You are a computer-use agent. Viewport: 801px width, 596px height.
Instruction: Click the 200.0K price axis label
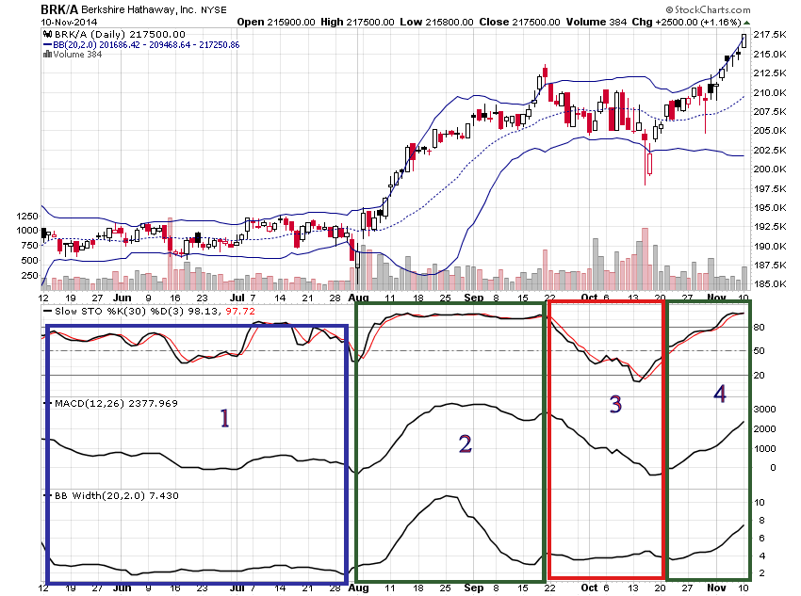coord(770,169)
